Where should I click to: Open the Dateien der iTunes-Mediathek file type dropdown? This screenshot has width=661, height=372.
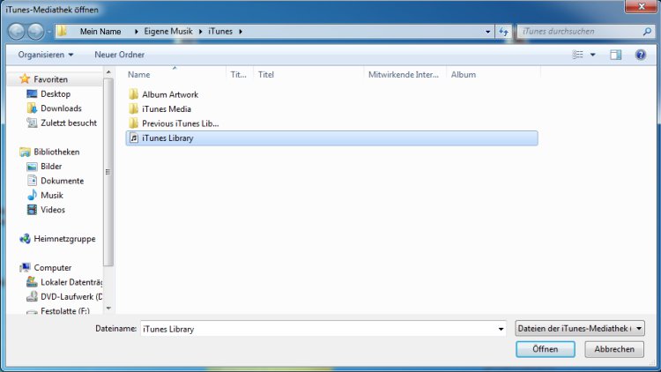click(580, 328)
